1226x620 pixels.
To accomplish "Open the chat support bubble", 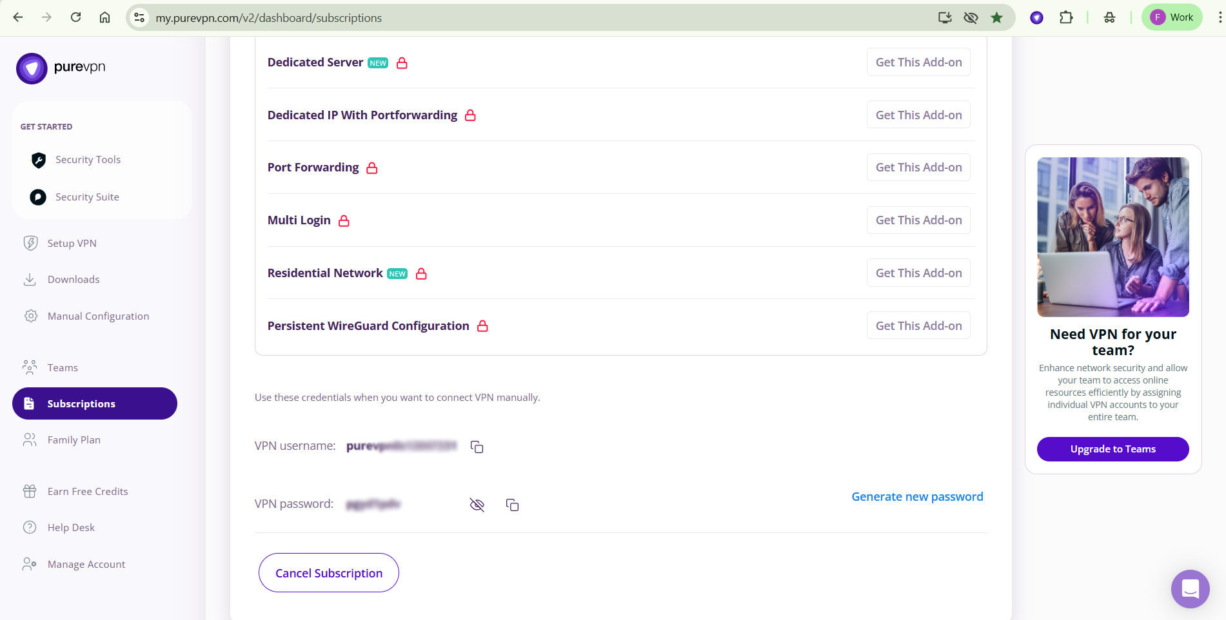I will pos(1191,589).
